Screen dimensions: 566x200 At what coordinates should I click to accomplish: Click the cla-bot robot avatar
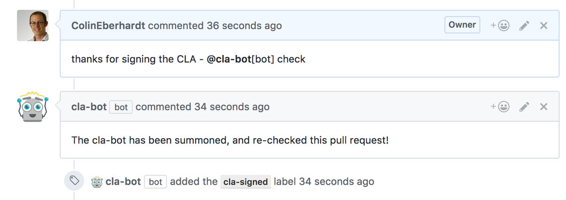pos(33,107)
